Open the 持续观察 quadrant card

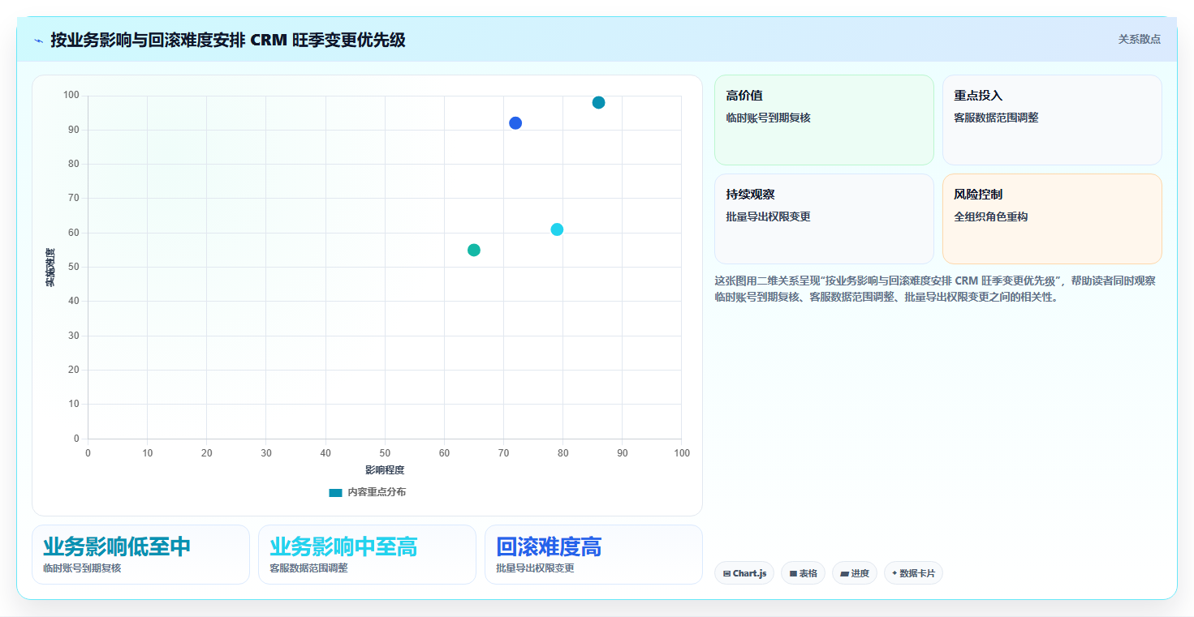coord(824,219)
